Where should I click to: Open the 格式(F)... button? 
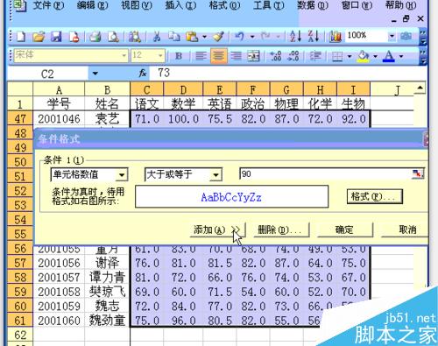pyautogui.click(x=375, y=197)
